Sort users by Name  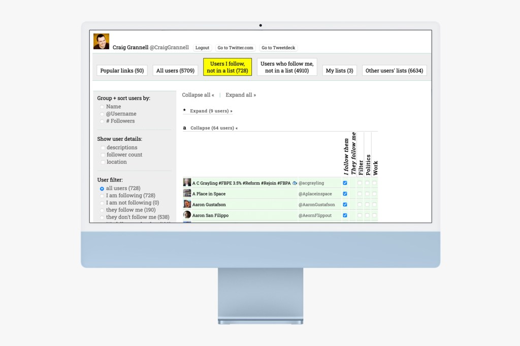(x=102, y=107)
